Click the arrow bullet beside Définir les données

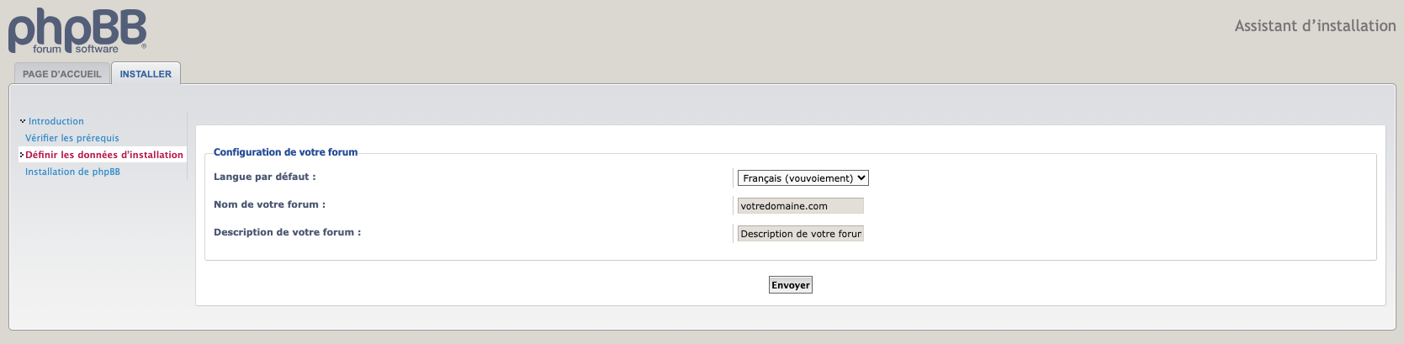(x=22, y=155)
